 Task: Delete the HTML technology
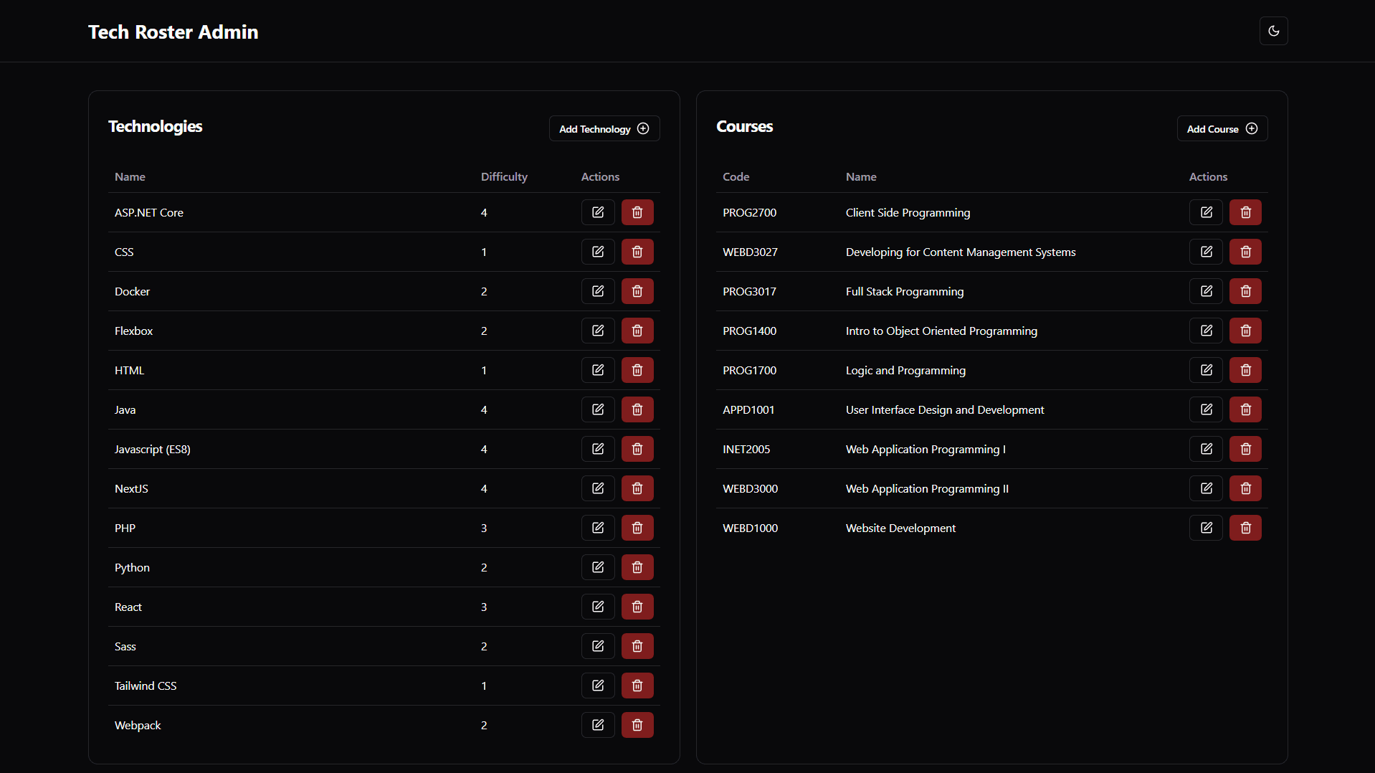pos(637,370)
